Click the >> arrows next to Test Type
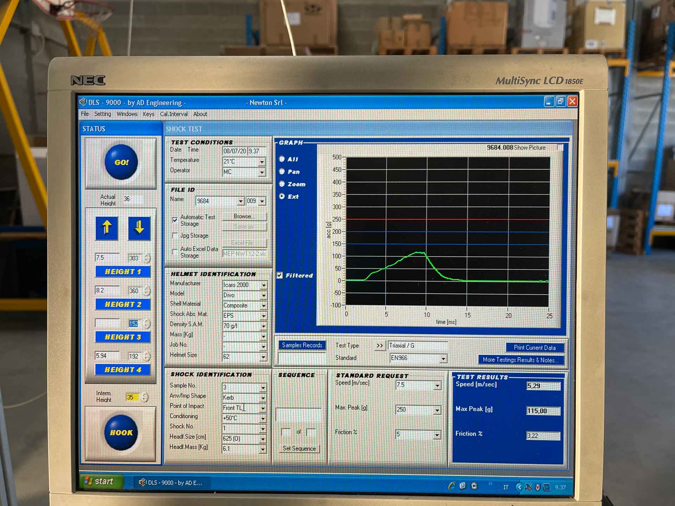 point(379,346)
